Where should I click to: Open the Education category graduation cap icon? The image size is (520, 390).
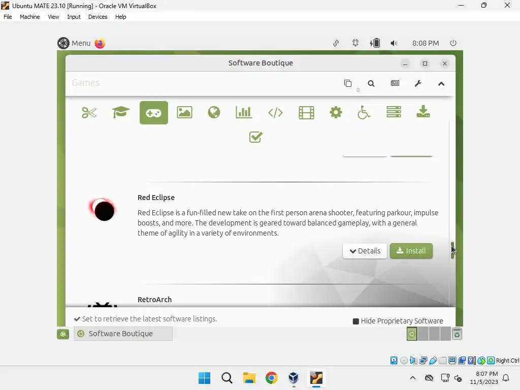tap(121, 112)
